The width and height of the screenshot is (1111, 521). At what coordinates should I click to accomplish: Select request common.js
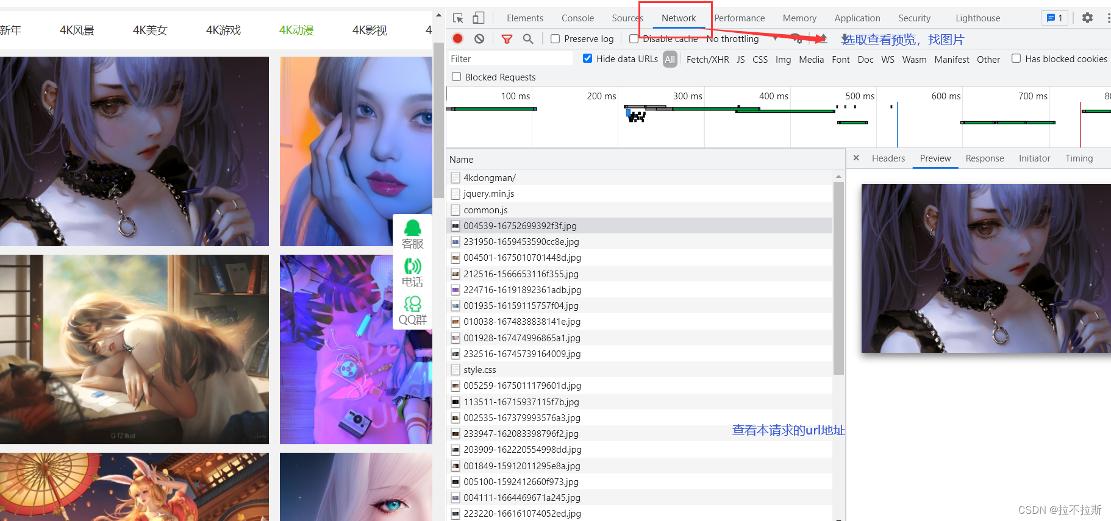640,210
